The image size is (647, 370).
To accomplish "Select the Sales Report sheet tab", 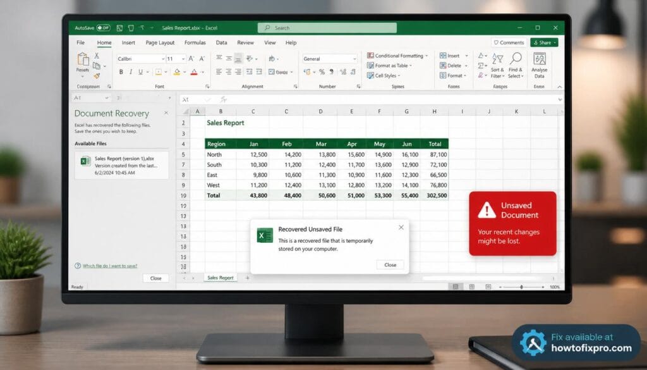I will coord(221,278).
